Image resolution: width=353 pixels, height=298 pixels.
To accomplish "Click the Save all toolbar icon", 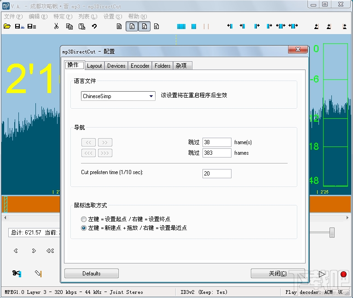I will coord(32,26).
